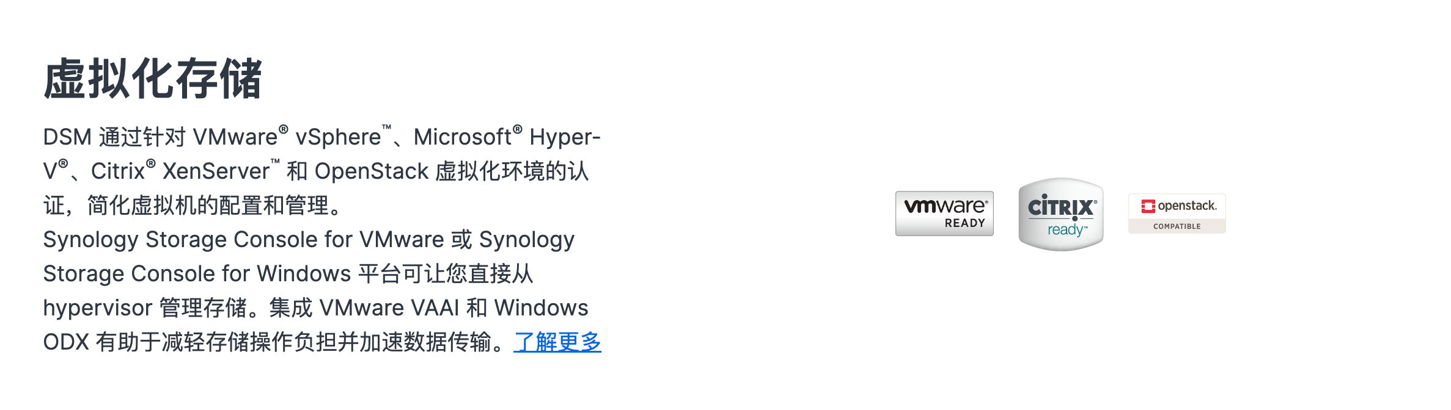
Task: Click the red OpenStack square logo
Action: (1148, 206)
